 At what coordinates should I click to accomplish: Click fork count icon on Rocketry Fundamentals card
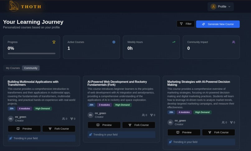[151, 115]
